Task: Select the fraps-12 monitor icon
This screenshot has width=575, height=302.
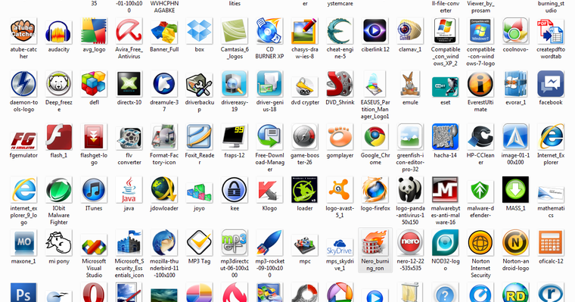Action: click(235, 137)
